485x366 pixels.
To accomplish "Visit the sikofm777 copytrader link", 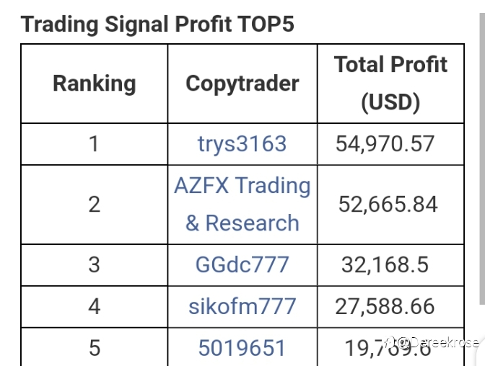I will [242, 306].
